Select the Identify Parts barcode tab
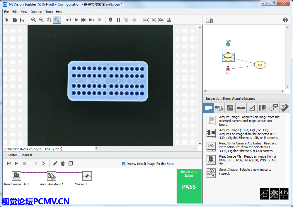The width and height of the screenshot is (293, 207). pyautogui.click(x=263, y=108)
